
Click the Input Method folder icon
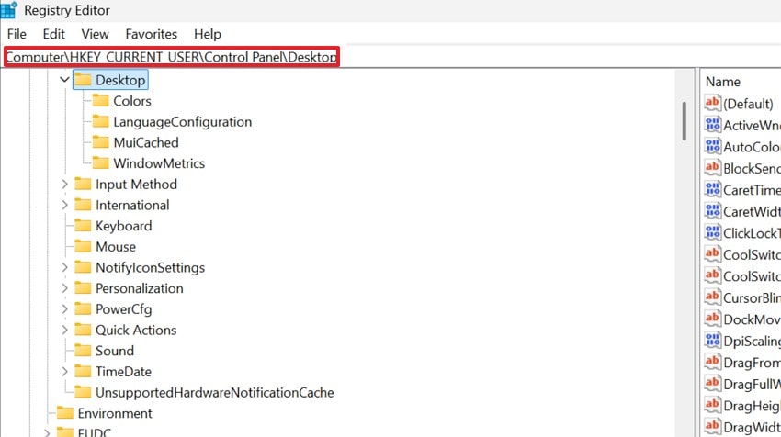point(84,185)
